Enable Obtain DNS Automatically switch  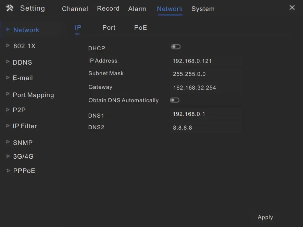(175, 100)
